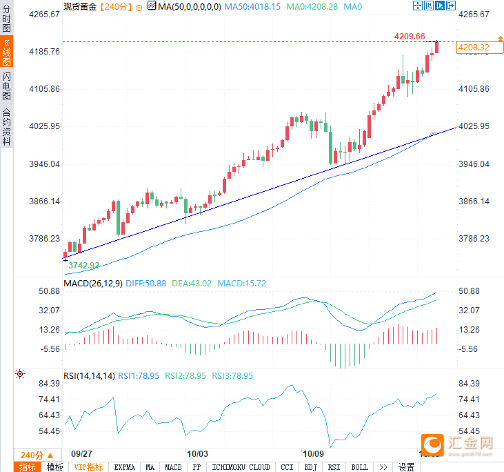Switch to the 模板 bottom tab
Screen dimensions: 504x472
tap(54, 467)
